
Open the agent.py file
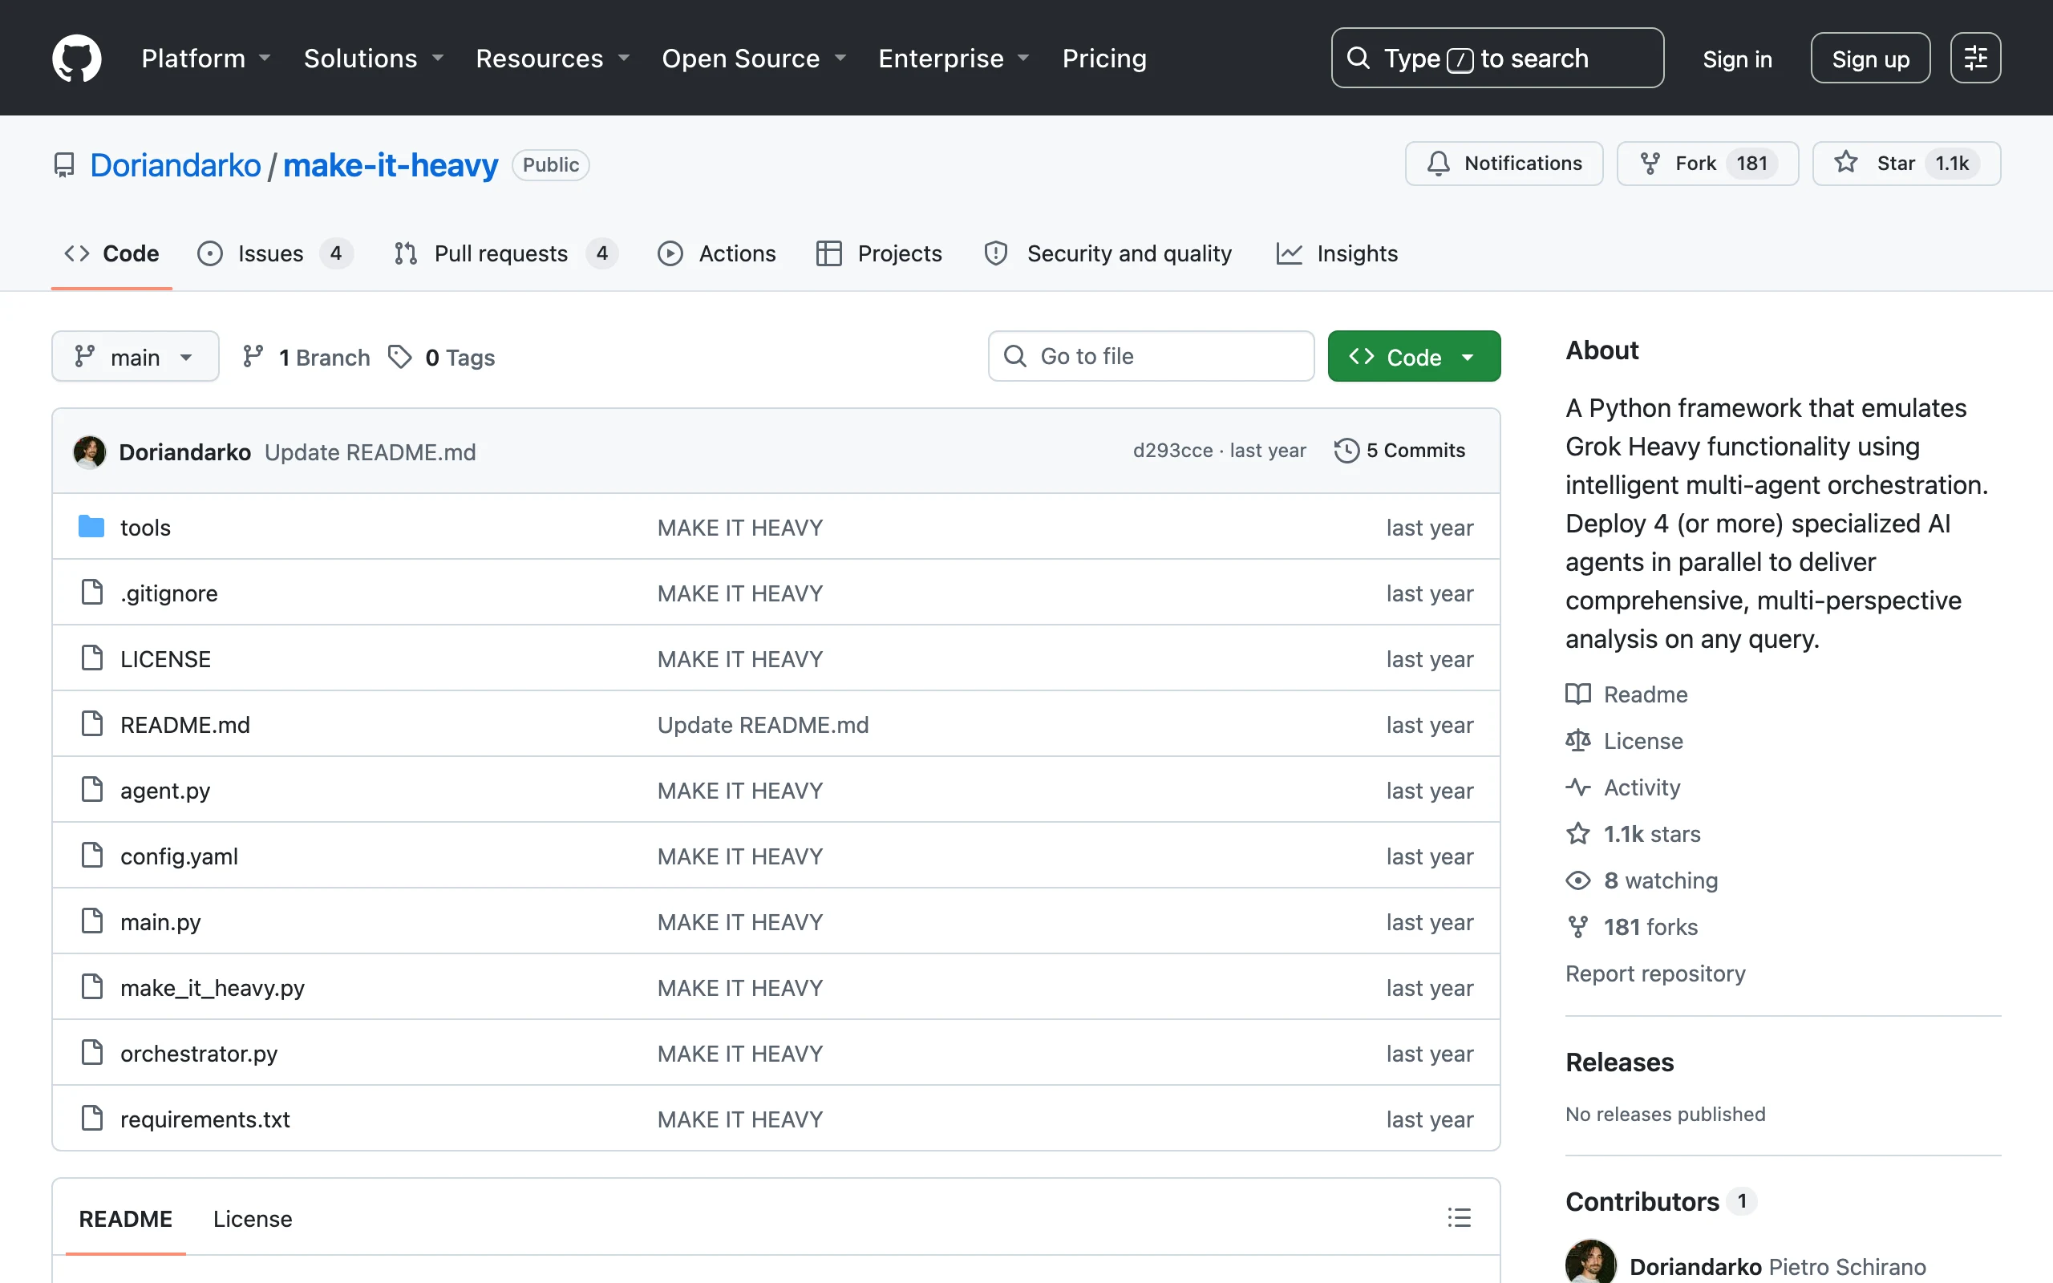164,790
